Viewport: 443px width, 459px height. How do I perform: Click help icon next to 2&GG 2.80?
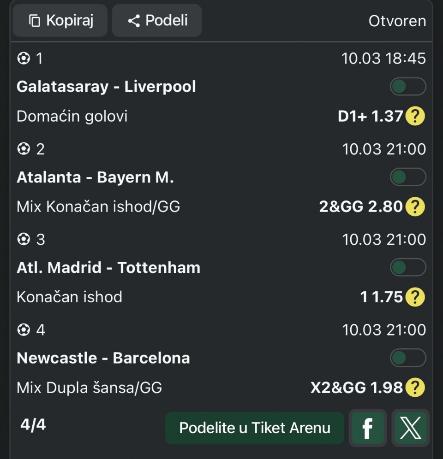tap(415, 206)
